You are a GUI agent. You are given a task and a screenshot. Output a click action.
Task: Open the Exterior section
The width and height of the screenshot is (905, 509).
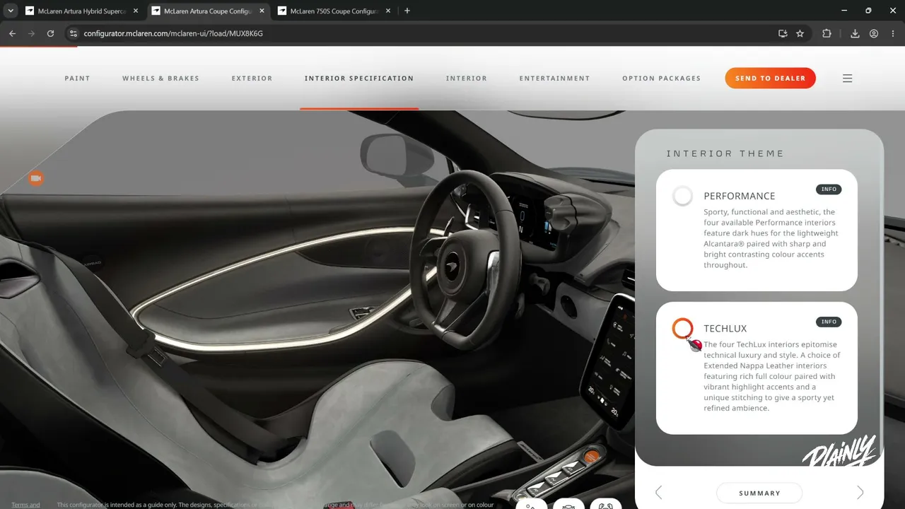point(252,78)
